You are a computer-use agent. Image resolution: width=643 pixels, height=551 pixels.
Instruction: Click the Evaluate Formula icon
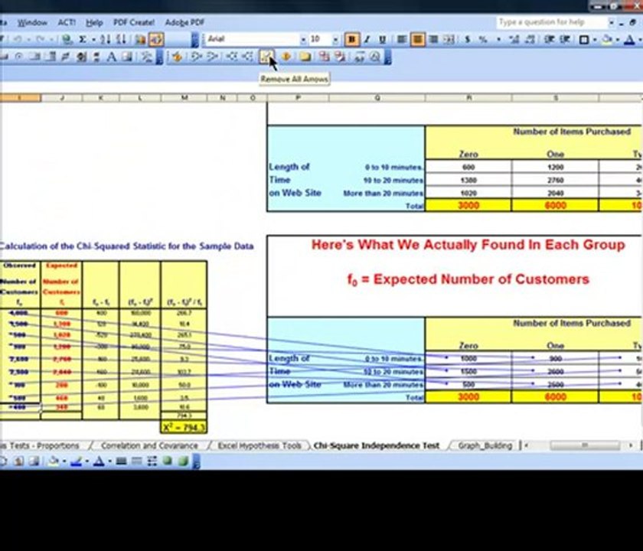coord(375,57)
